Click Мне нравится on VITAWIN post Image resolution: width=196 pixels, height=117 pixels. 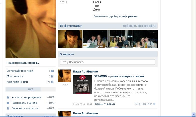(144, 104)
